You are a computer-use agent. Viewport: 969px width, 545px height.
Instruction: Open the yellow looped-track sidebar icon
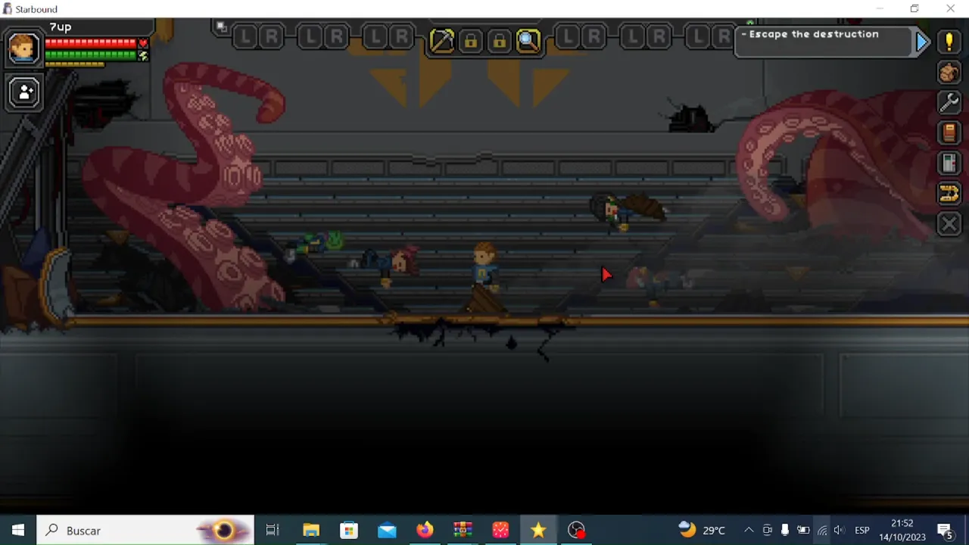click(x=949, y=194)
